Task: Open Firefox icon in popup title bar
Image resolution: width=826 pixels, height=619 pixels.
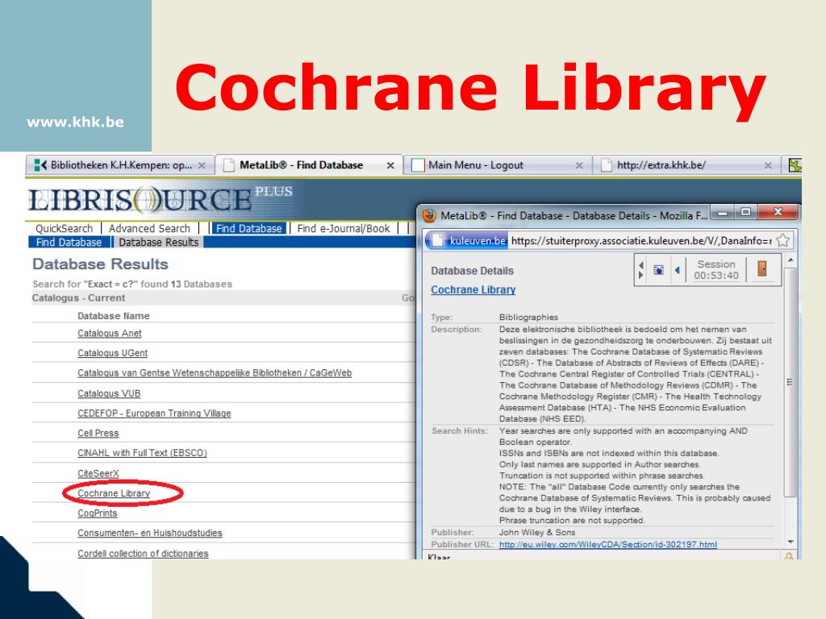Action: tap(429, 216)
